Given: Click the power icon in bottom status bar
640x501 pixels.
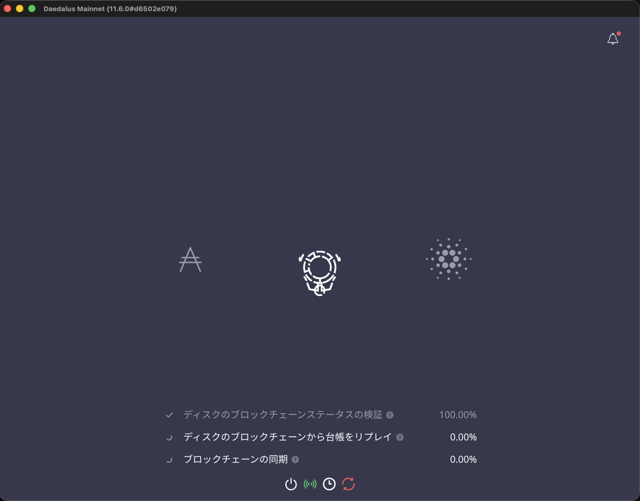Looking at the screenshot, I should click(291, 484).
